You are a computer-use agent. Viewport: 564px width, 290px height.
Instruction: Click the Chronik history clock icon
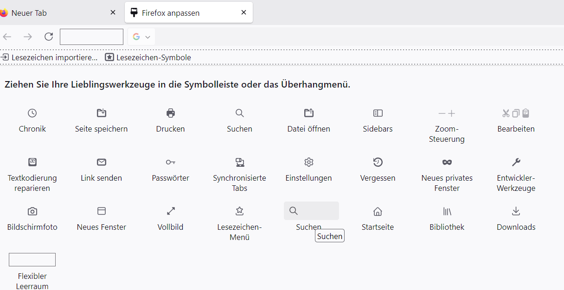pos(32,113)
